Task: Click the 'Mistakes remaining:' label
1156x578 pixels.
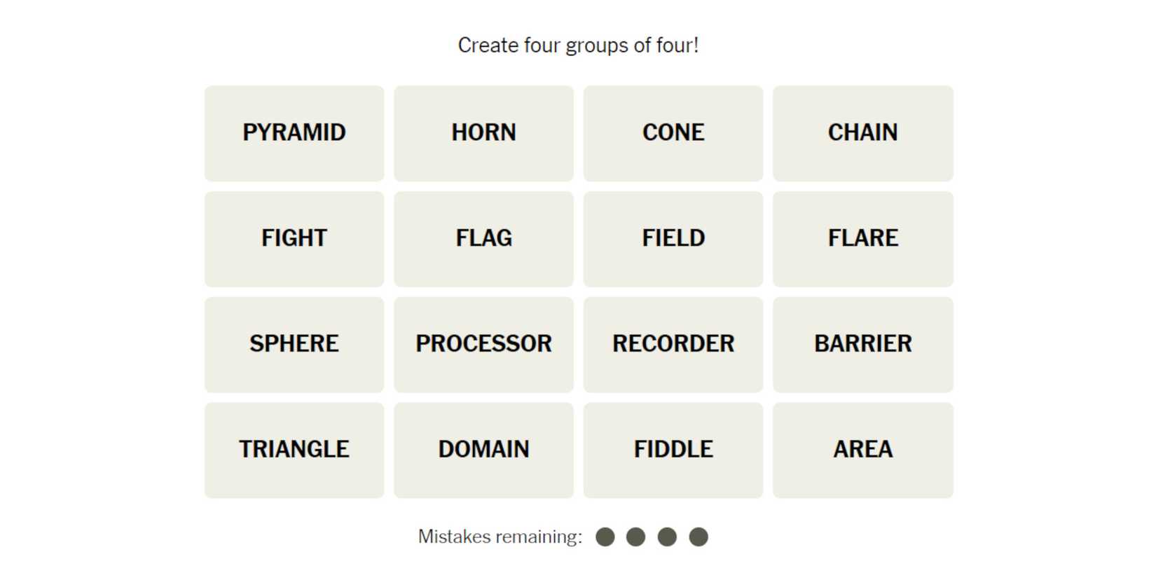Action: (x=500, y=537)
